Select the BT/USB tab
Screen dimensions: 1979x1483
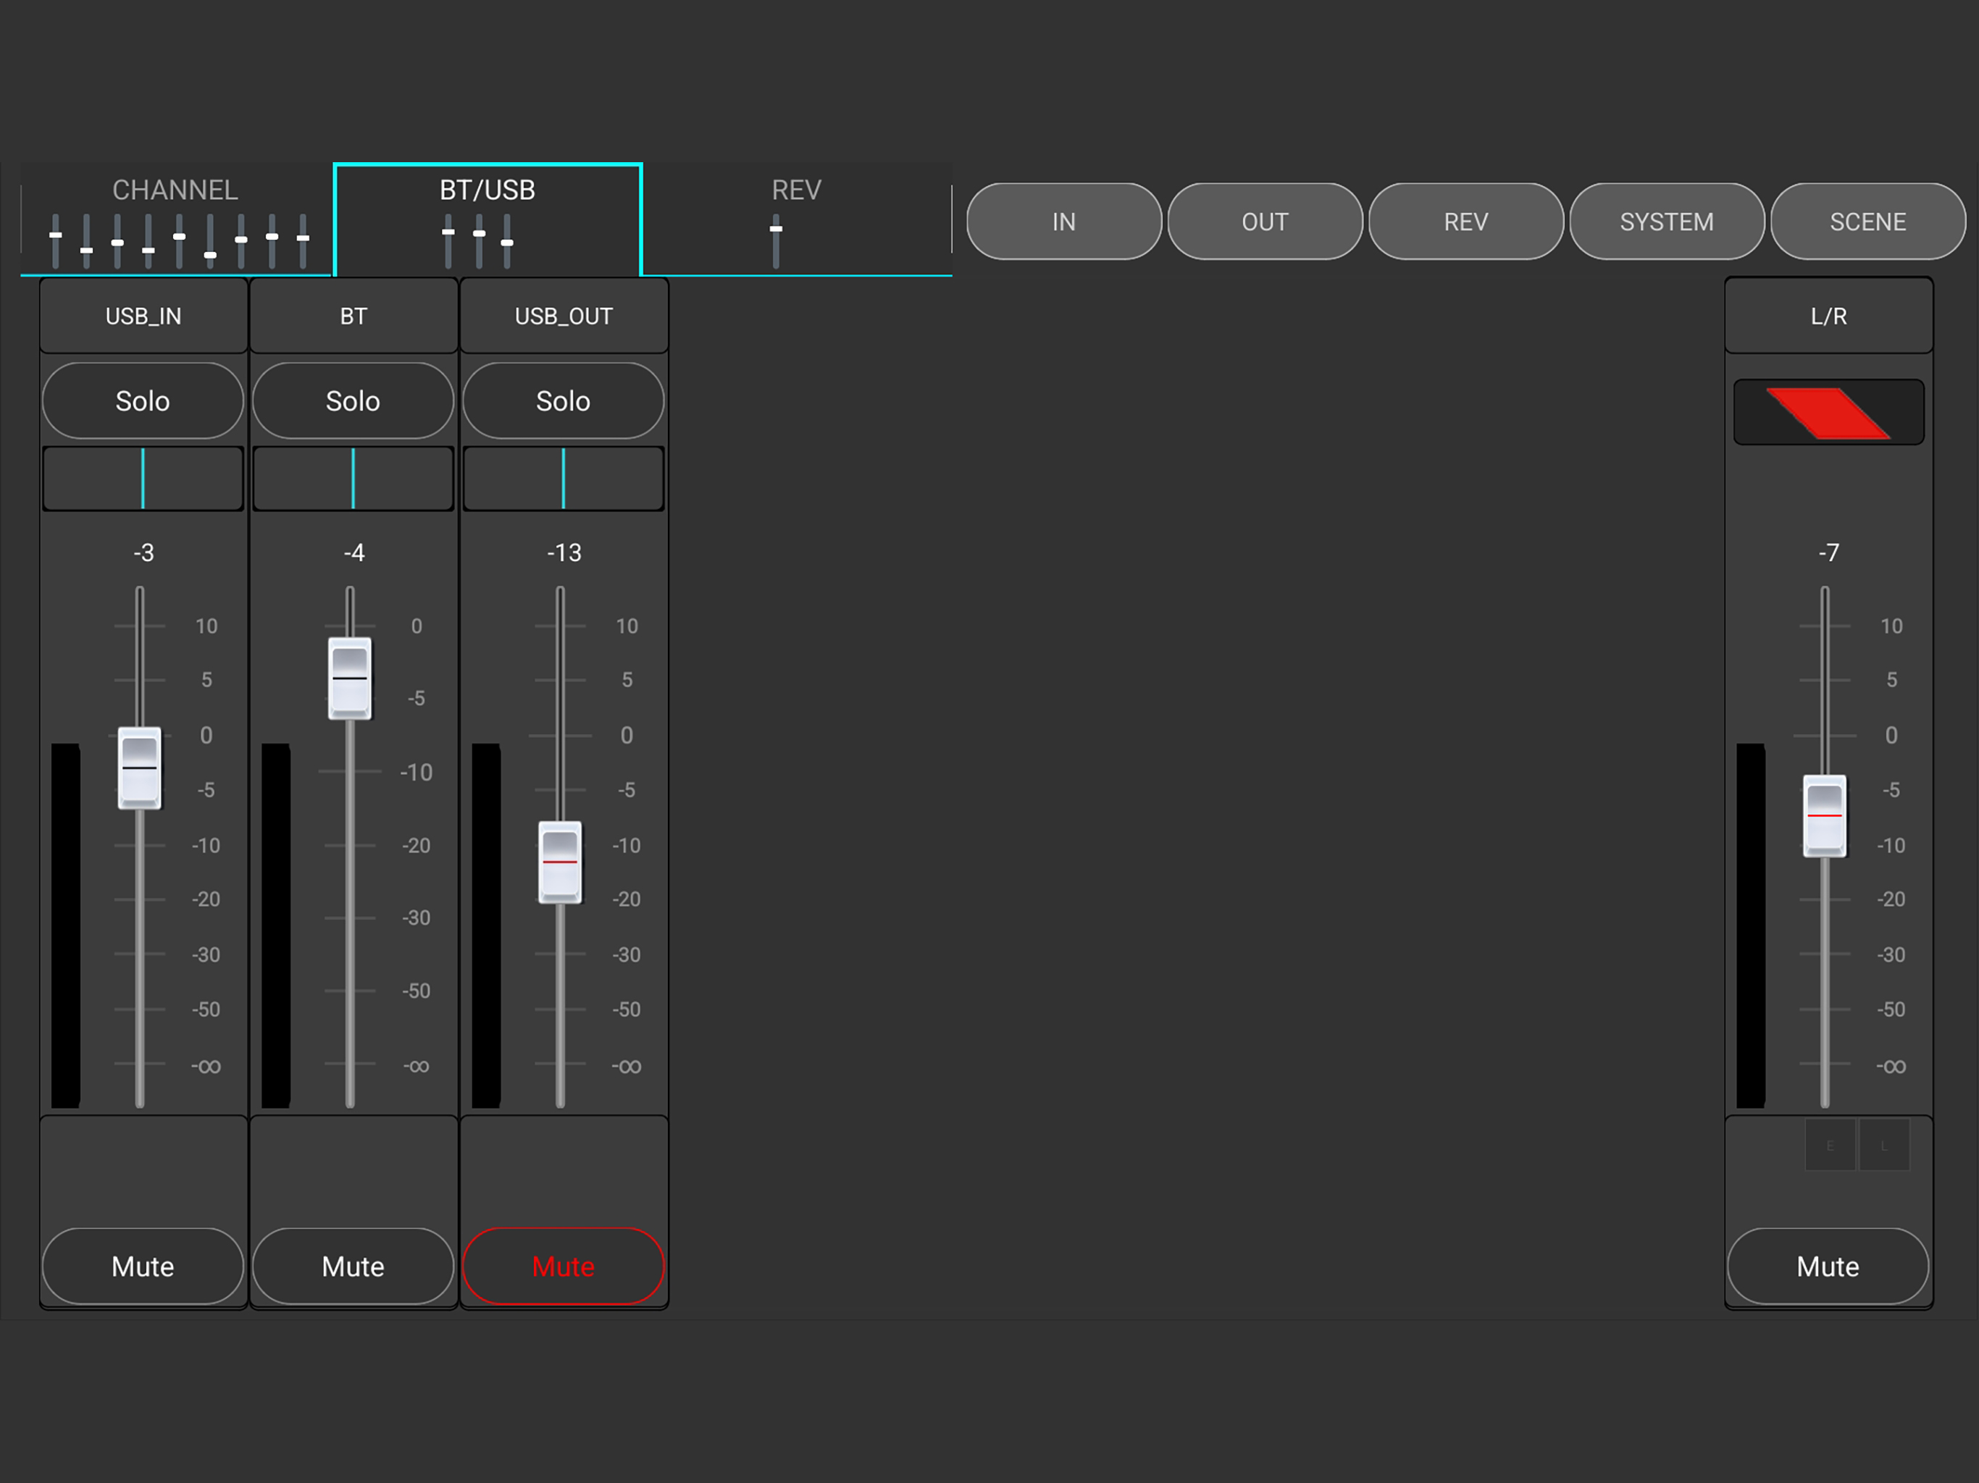pos(488,219)
